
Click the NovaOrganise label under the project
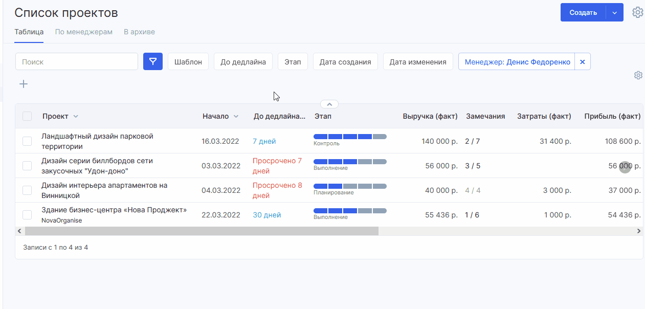(62, 220)
